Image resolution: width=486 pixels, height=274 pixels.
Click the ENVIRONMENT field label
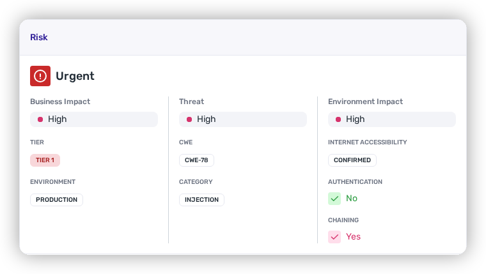[52, 182]
